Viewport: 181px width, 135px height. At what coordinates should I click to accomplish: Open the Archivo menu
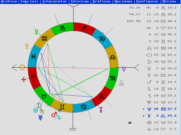[9, 2]
